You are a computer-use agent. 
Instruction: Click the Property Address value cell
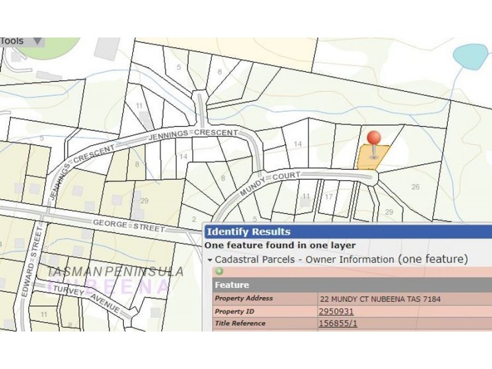click(x=405, y=299)
